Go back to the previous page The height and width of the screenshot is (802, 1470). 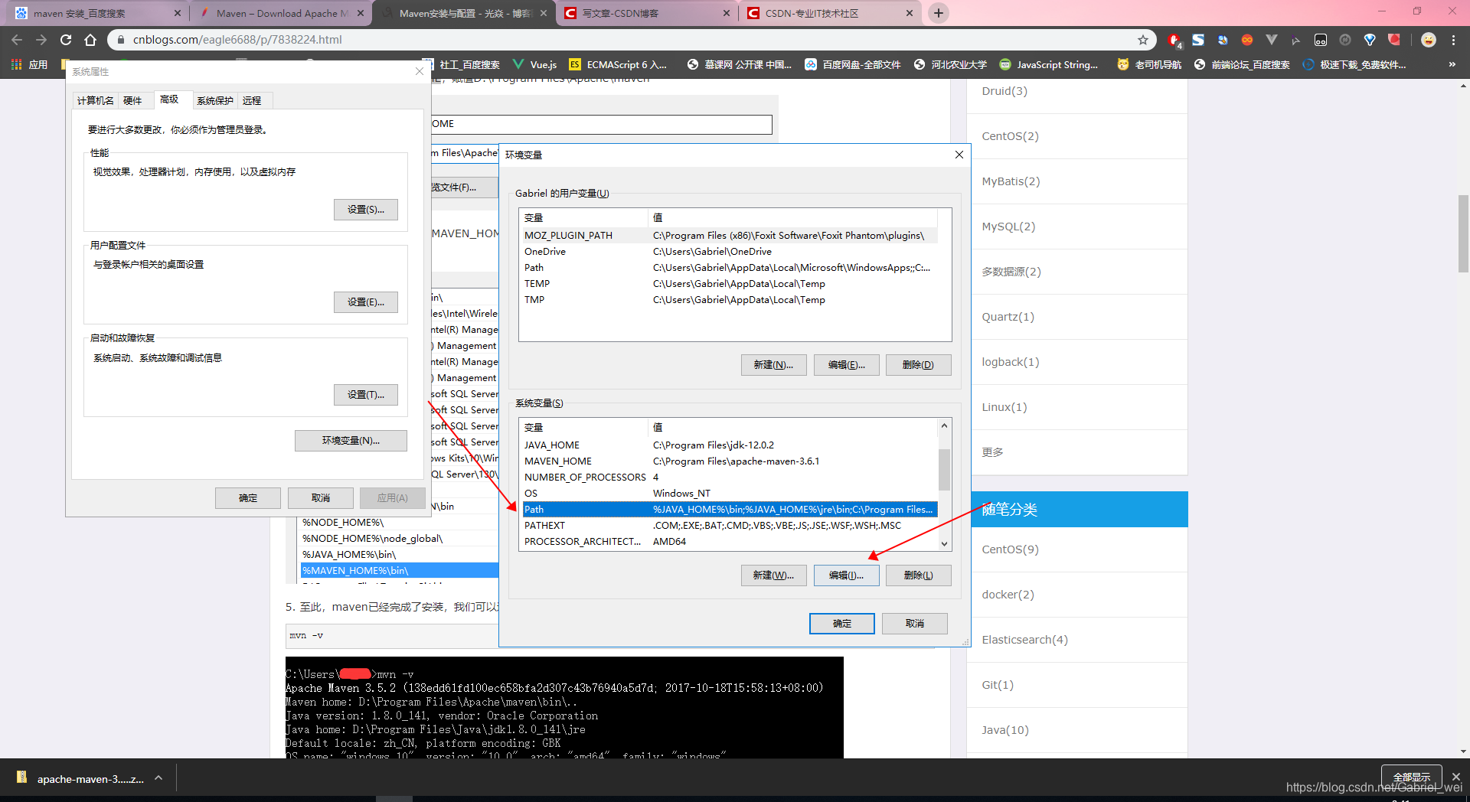pos(17,40)
